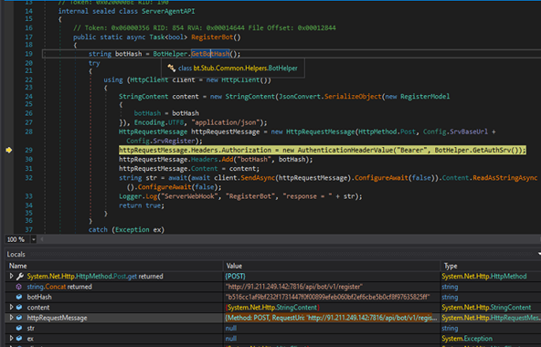Click the variable icon beside content
This screenshot has height=347, width=541.
pos(19,308)
